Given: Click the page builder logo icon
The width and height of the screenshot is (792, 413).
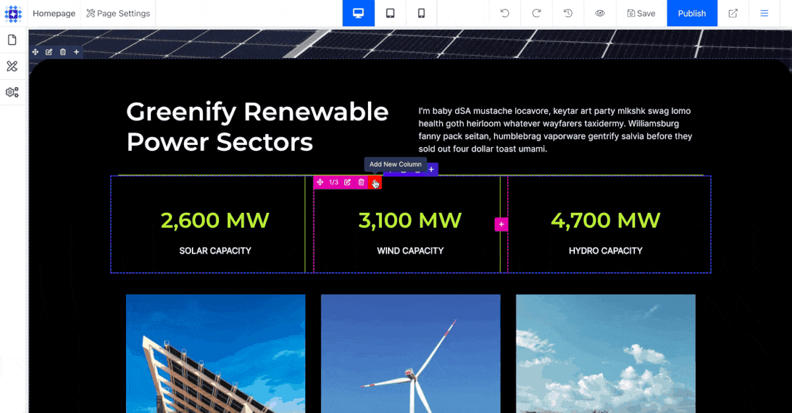Looking at the screenshot, I should (x=13, y=13).
